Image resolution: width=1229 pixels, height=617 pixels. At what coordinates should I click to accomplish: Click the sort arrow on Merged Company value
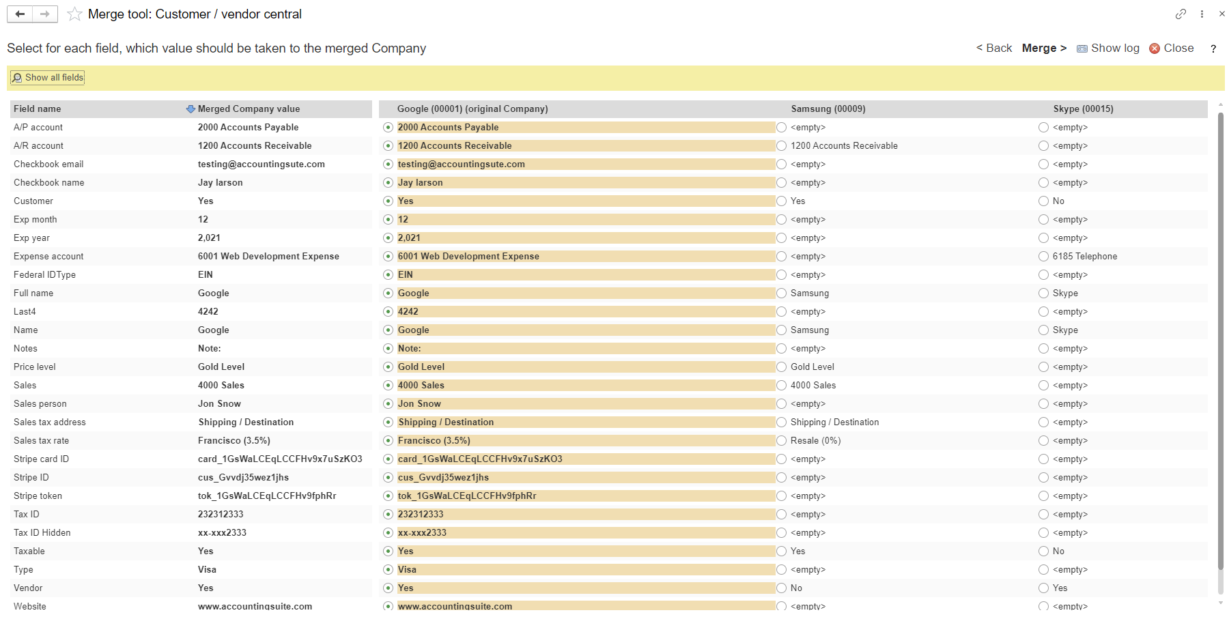coord(190,109)
